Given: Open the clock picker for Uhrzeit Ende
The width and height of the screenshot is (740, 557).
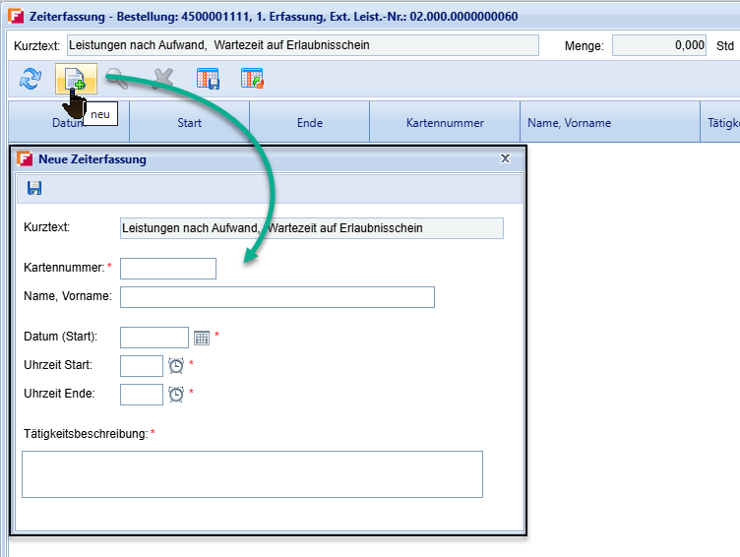Looking at the screenshot, I should (176, 394).
